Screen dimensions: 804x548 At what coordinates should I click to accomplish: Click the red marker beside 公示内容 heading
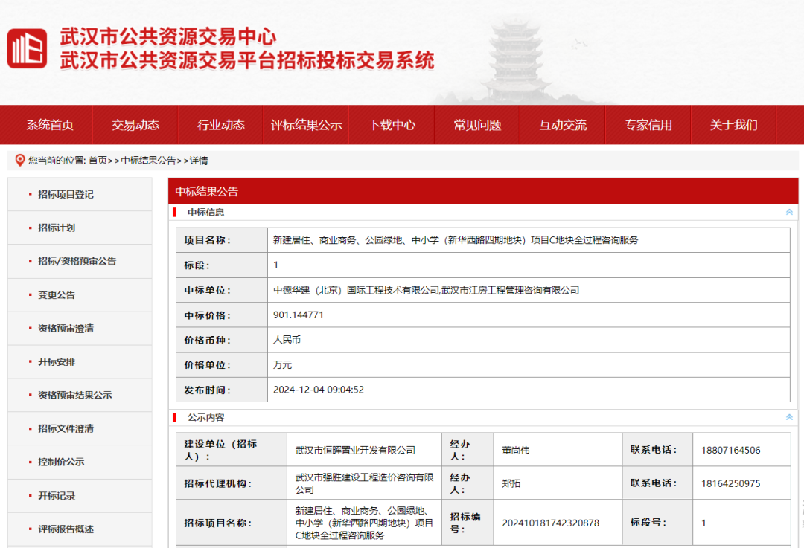[177, 418]
